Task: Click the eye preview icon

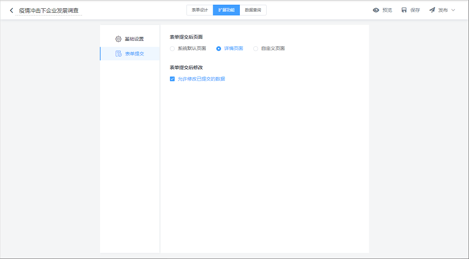Action: pos(376,10)
